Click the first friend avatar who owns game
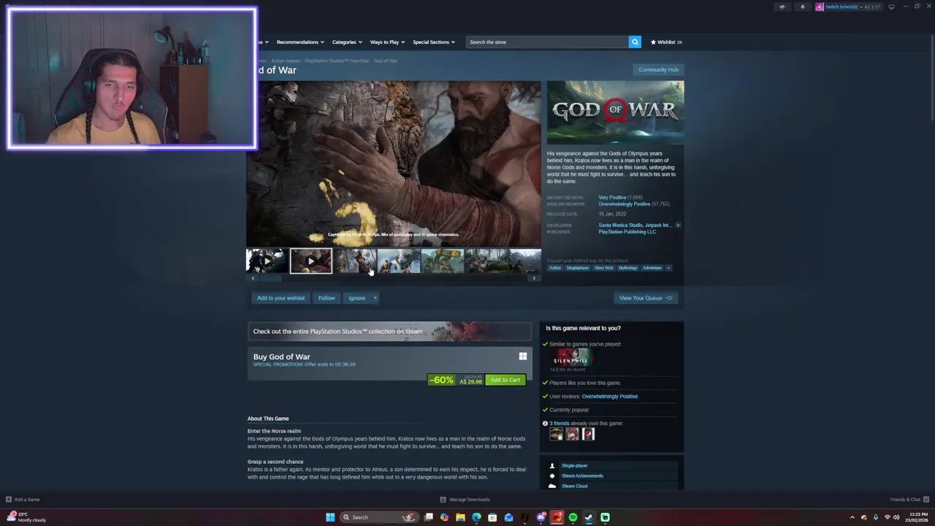 coord(556,434)
